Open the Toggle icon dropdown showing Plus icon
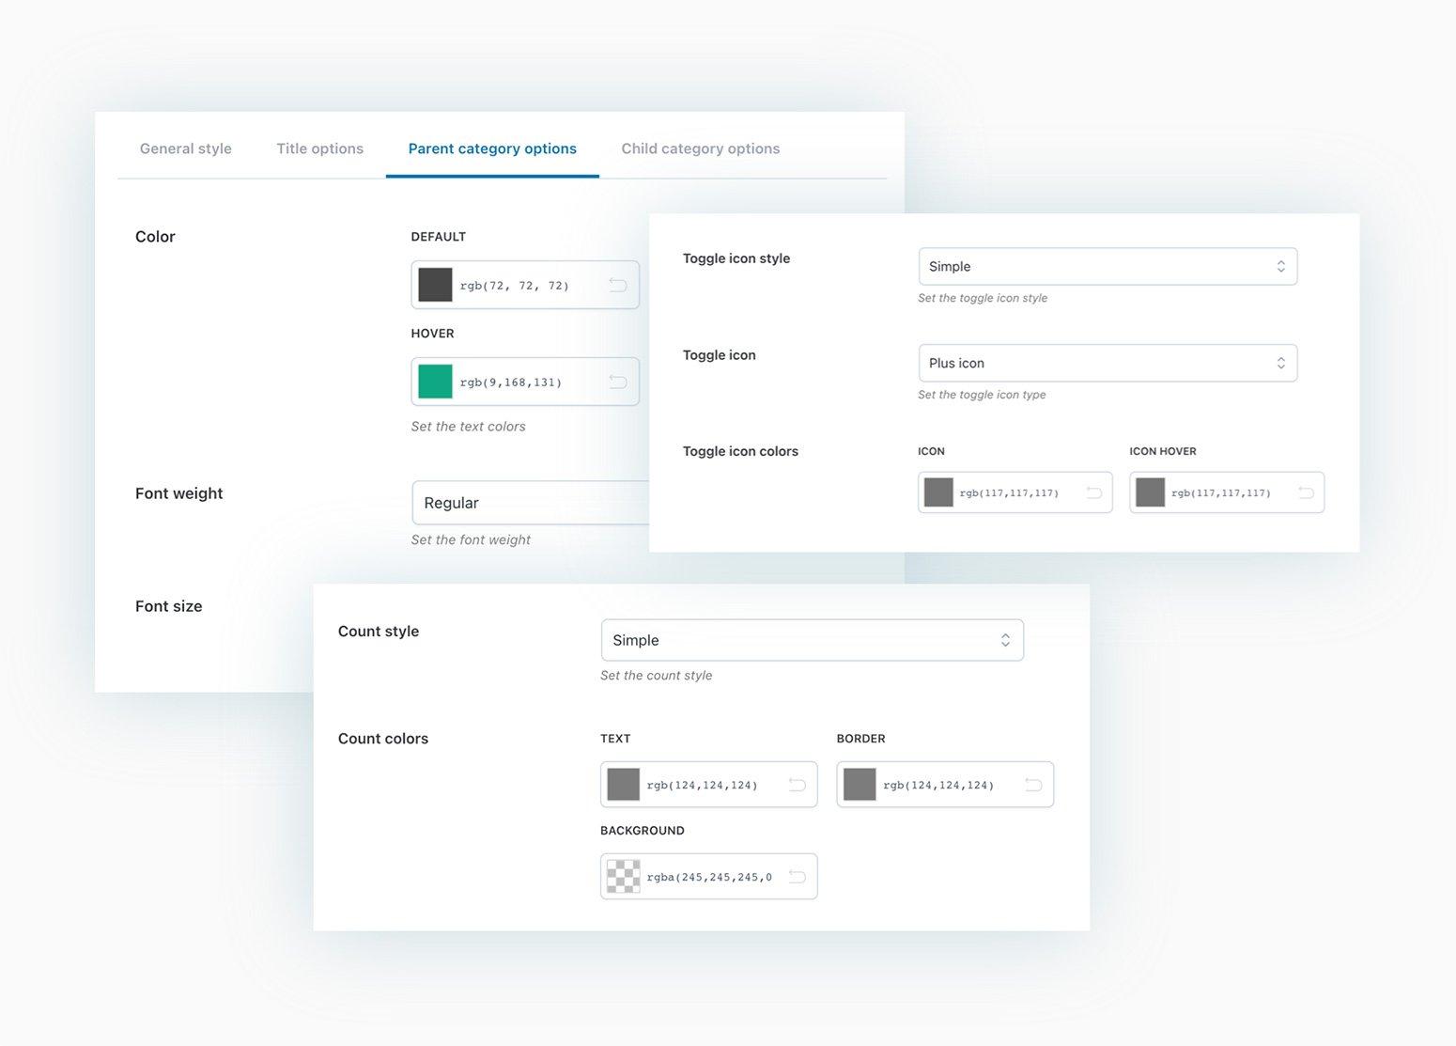1456x1046 pixels. coord(1107,363)
